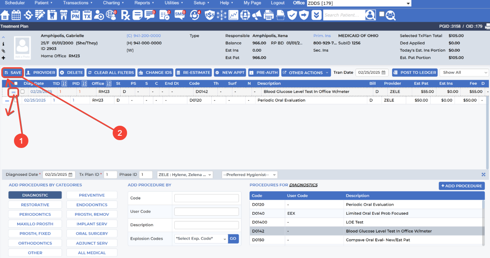
Task: Click the drag handle on D0142 row
Action: [x=14, y=92]
